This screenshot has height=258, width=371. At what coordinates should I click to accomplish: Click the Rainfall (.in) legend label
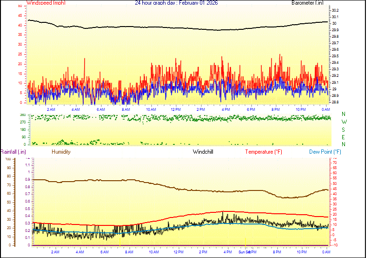pyautogui.click(x=13, y=152)
